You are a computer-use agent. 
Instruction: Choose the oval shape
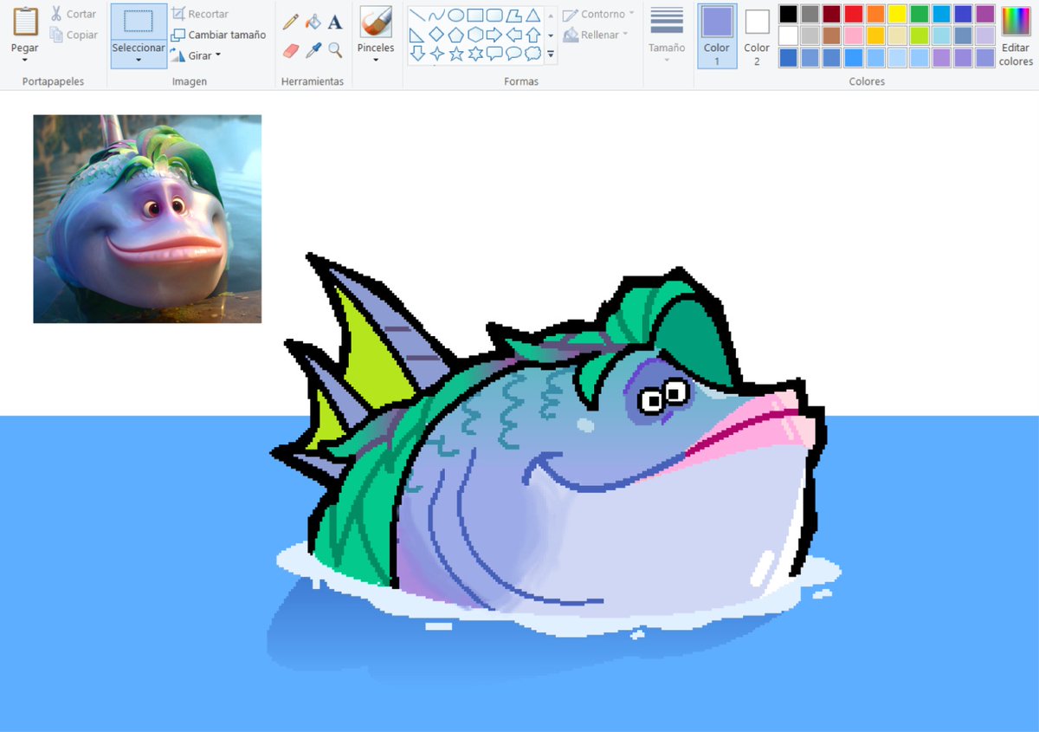click(455, 15)
